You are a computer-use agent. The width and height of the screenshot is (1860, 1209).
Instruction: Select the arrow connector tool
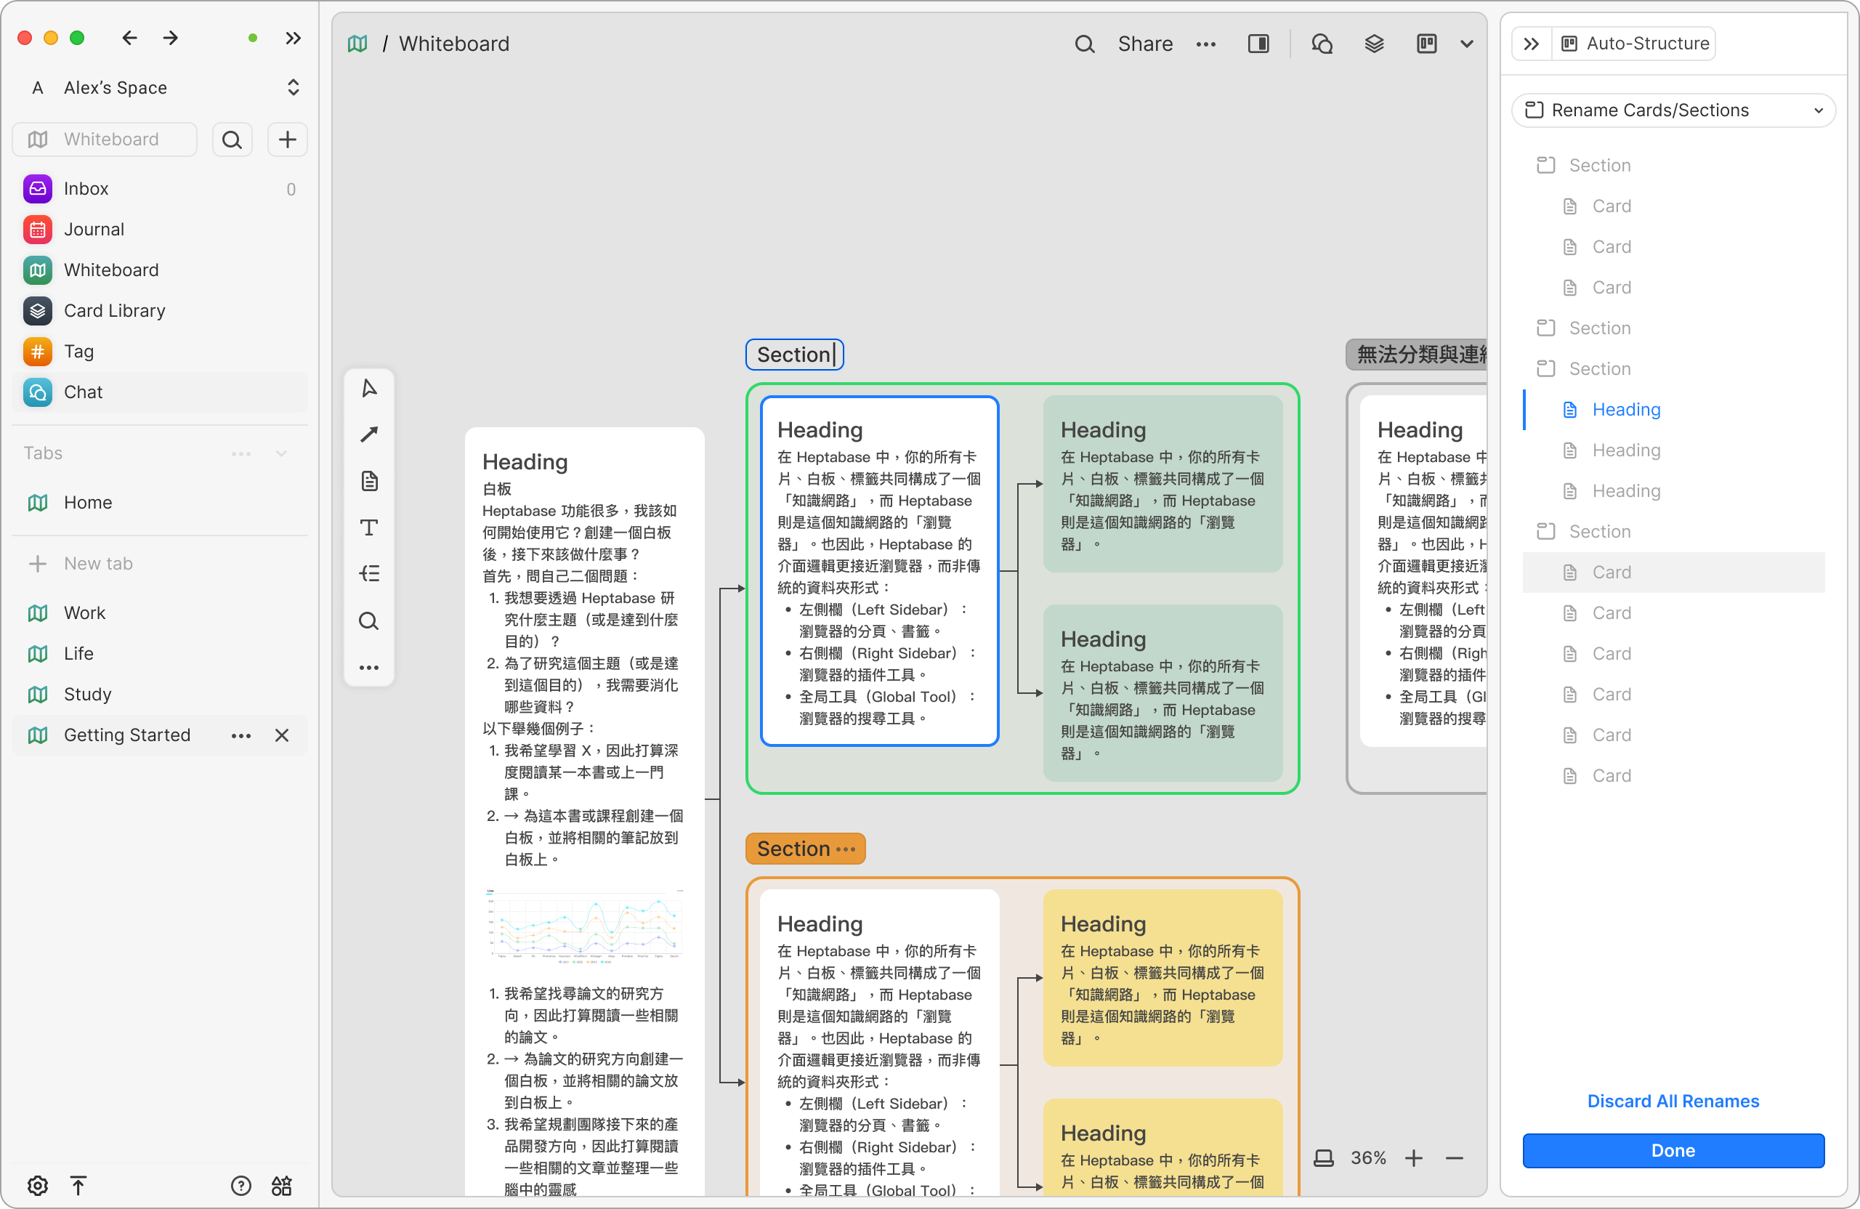pyautogui.click(x=369, y=434)
